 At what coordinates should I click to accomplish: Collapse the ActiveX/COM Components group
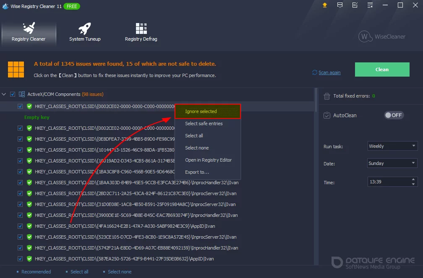(4, 94)
